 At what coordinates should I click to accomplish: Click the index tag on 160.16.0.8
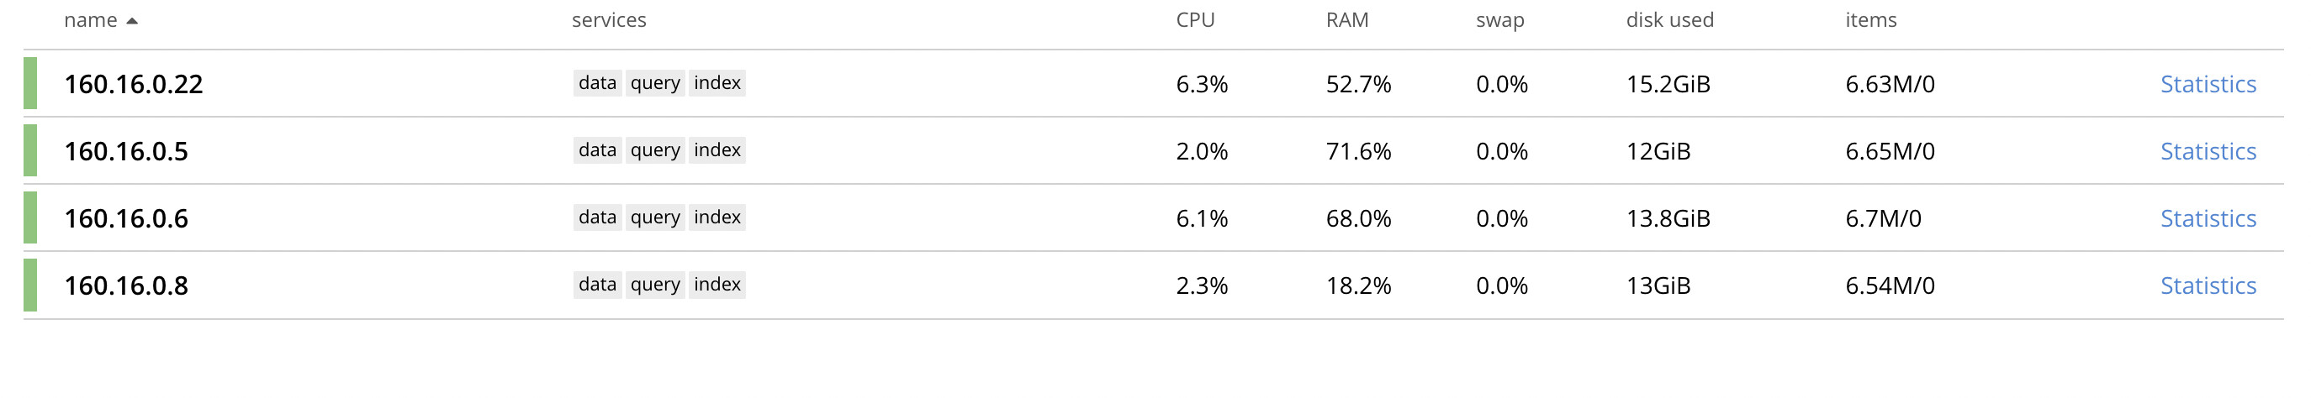(x=717, y=285)
